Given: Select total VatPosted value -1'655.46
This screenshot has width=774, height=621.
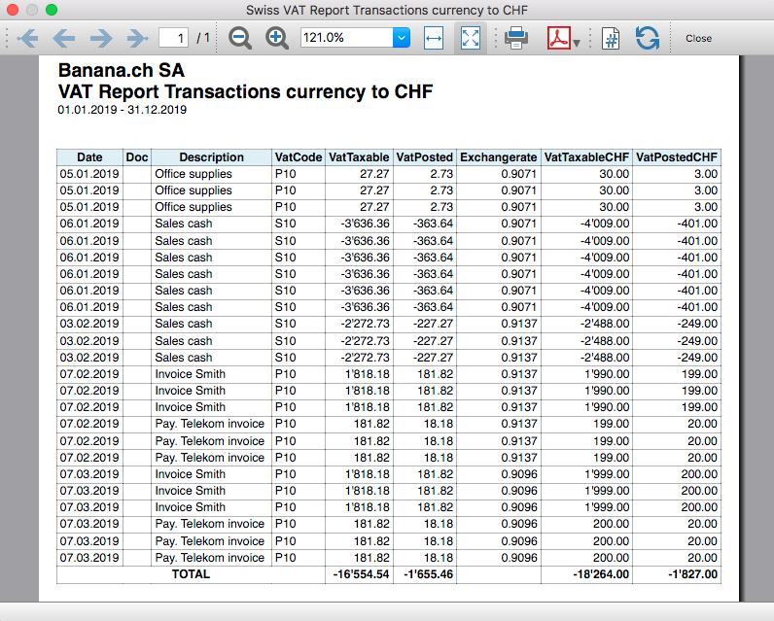Looking at the screenshot, I should click(428, 574).
